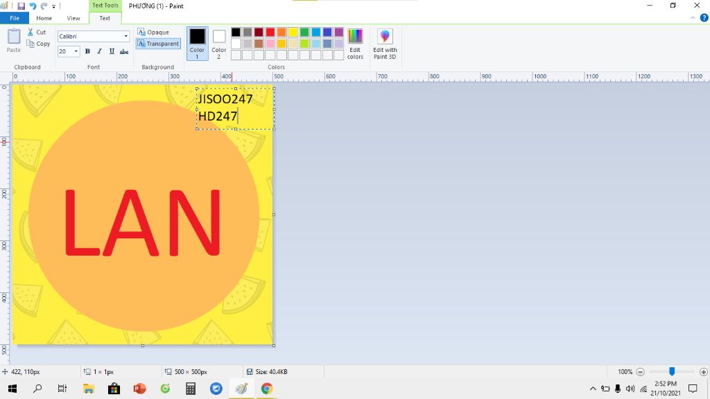Click the microphone tray icon

(618, 389)
